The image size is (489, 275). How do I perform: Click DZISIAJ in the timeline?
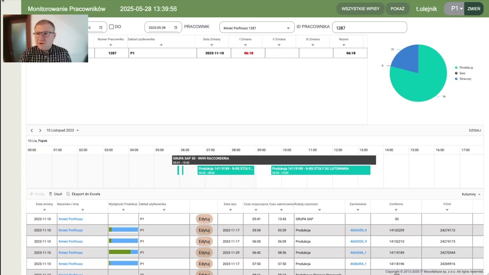tap(475, 130)
